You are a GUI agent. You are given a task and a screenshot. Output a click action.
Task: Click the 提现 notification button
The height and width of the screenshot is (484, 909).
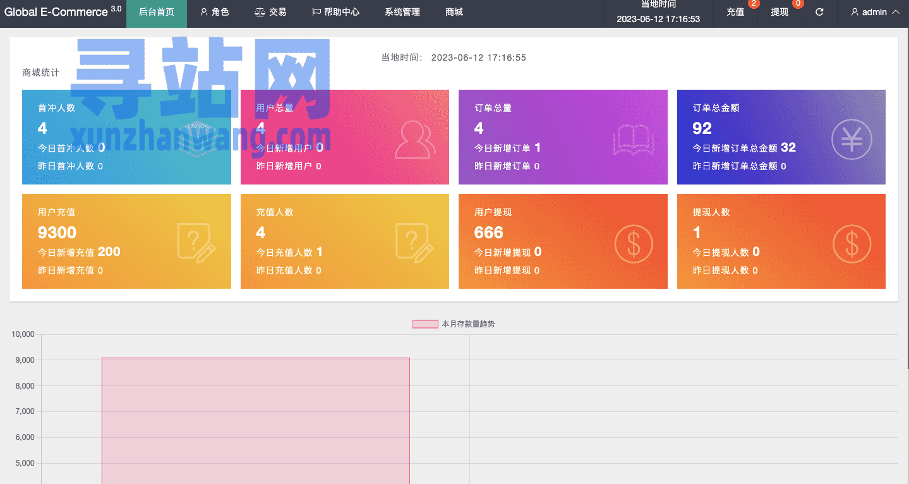[780, 12]
